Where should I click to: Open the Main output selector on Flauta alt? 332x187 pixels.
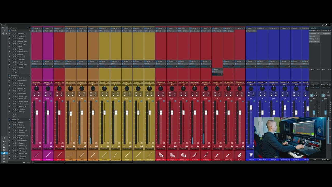pos(37,85)
